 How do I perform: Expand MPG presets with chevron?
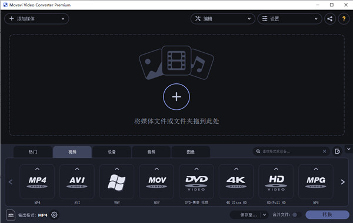[316, 169]
